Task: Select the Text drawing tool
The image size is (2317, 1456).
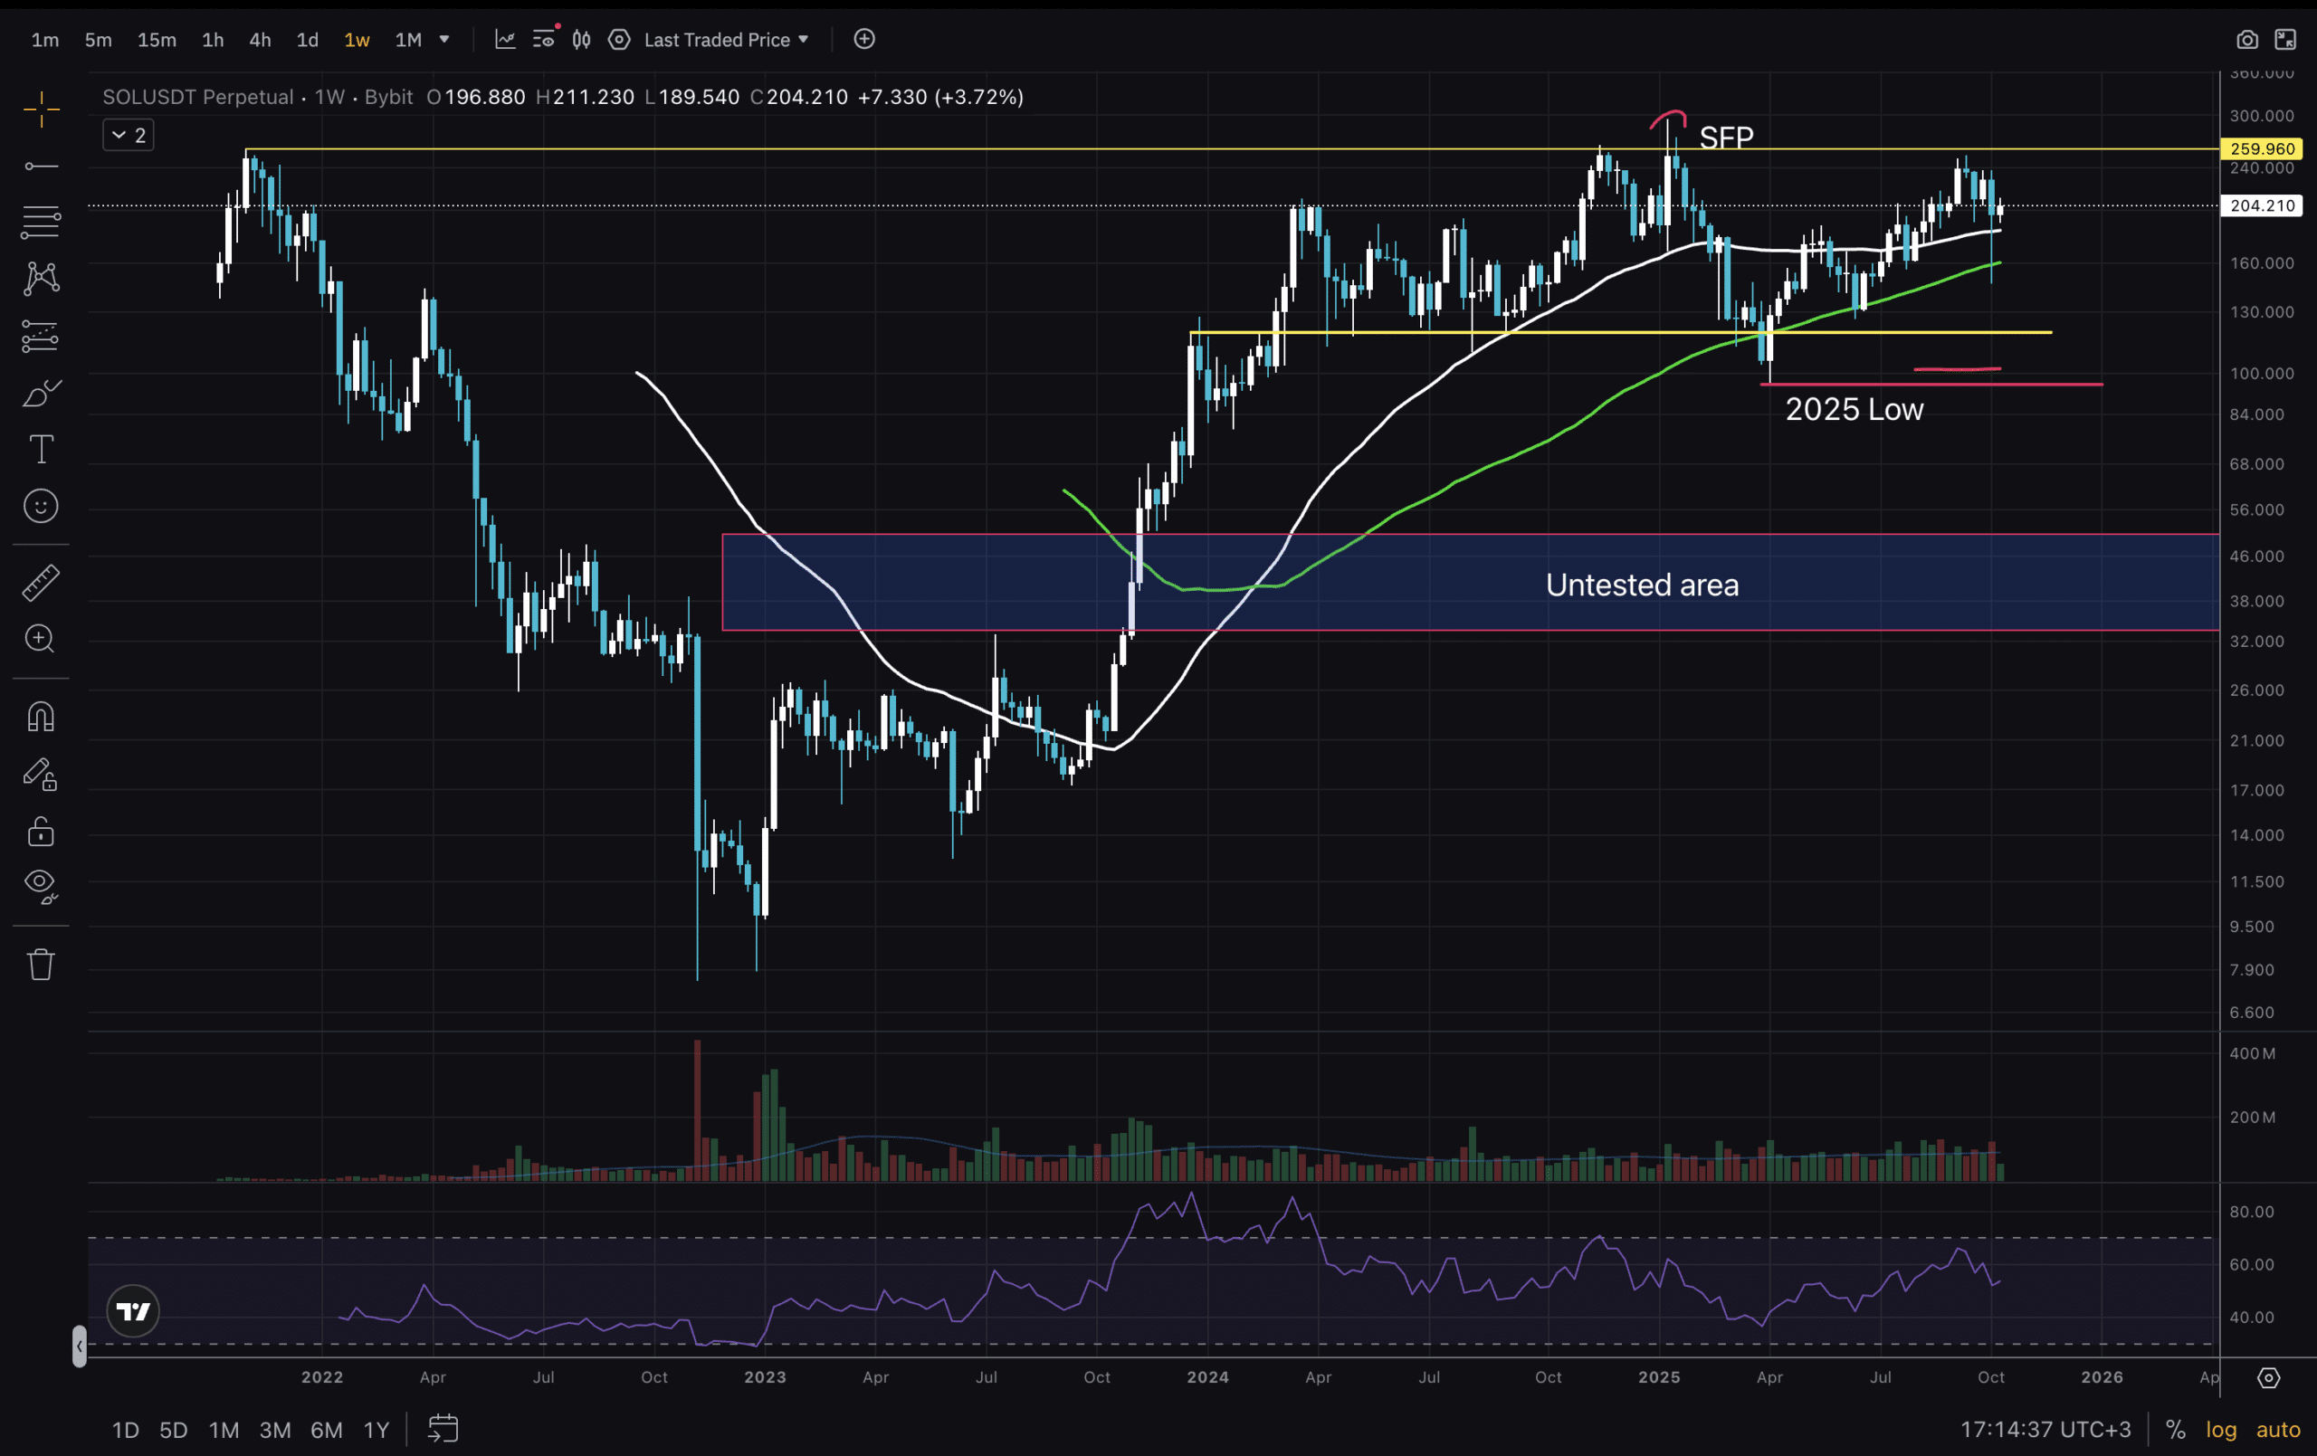Action: click(x=41, y=450)
